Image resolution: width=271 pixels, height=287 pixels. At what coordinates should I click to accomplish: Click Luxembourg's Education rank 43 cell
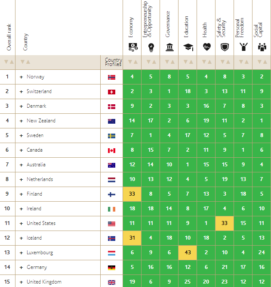click(x=188, y=253)
